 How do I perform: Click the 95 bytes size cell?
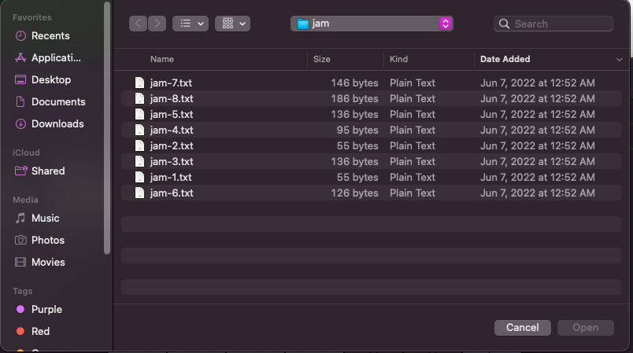pos(357,131)
